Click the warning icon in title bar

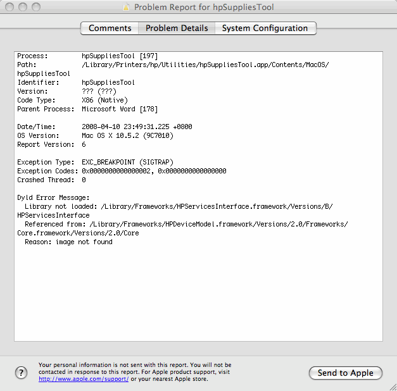[126, 8]
